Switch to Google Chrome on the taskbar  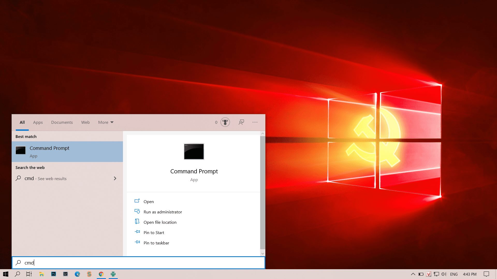click(x=101, y=274)
